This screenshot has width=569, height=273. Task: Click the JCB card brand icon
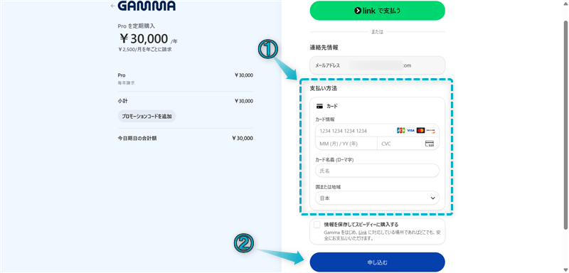pos(400,131)
